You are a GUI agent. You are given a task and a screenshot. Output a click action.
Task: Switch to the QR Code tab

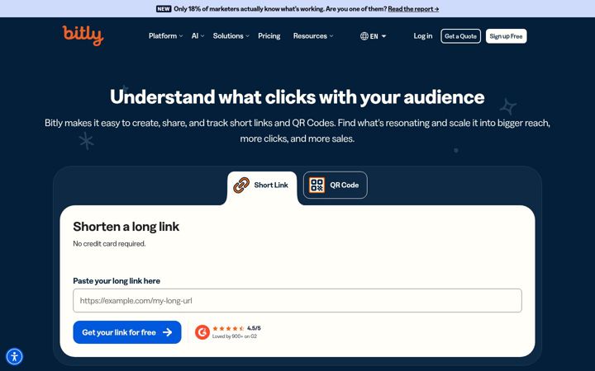335,185
